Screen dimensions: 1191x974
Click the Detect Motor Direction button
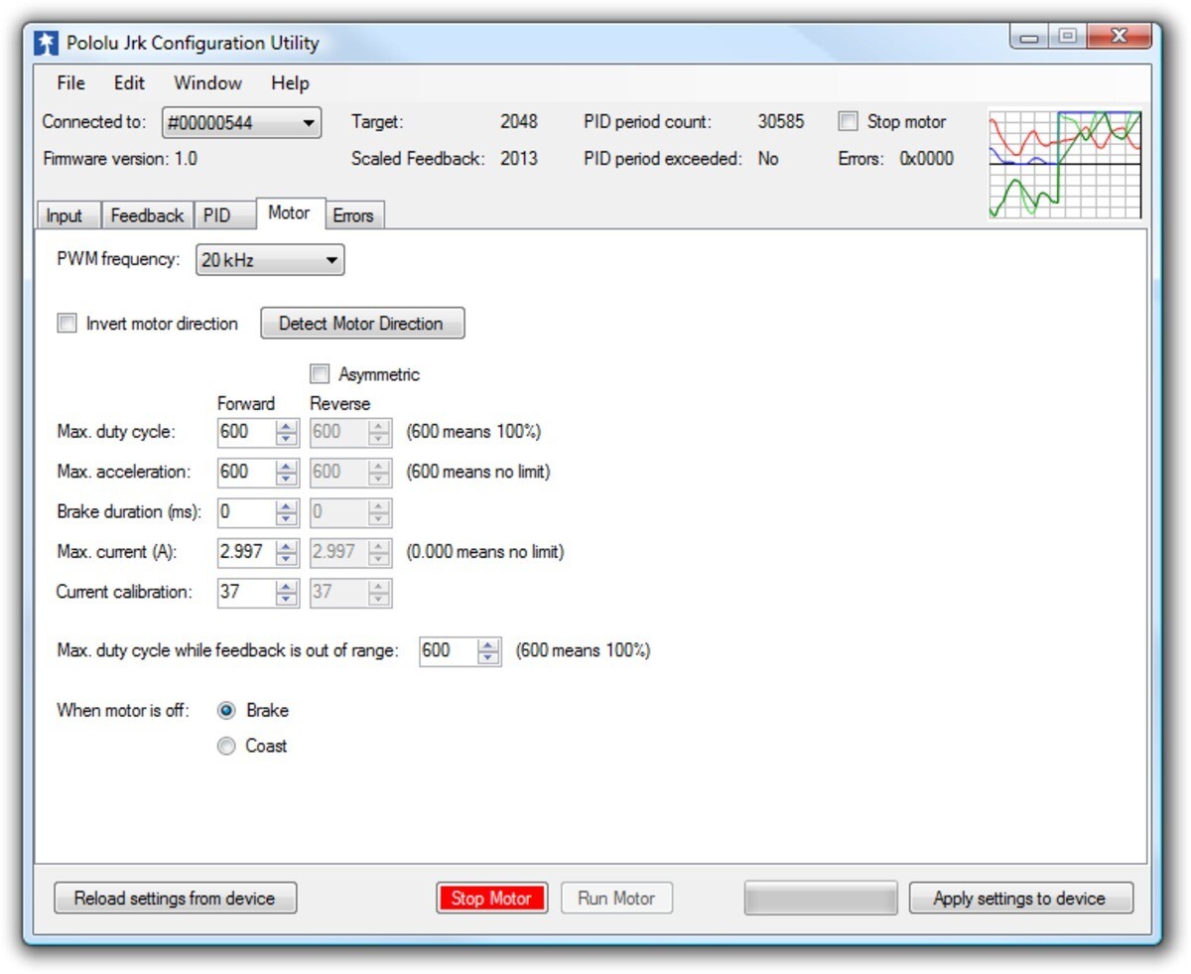(362, 324)
